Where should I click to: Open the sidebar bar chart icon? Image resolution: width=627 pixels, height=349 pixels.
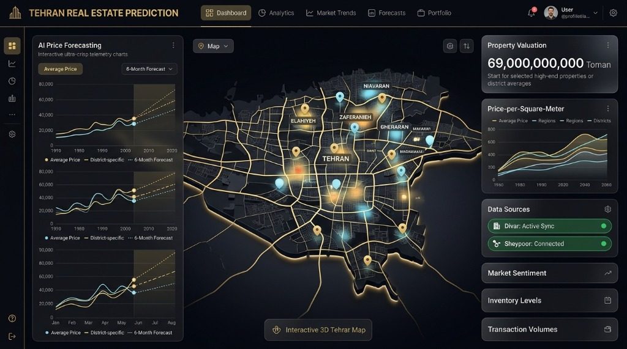(12, 98)
